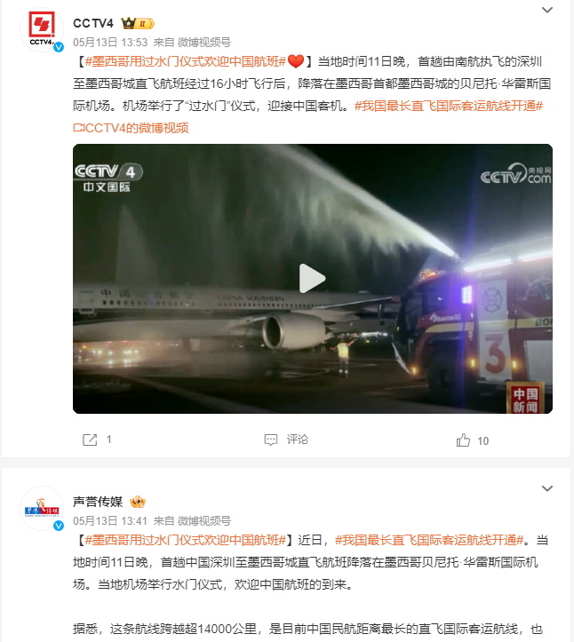Viewport: 574px width, 642px height.
Task: Open the CCTV4 account name link
Action: pos(93,23)
